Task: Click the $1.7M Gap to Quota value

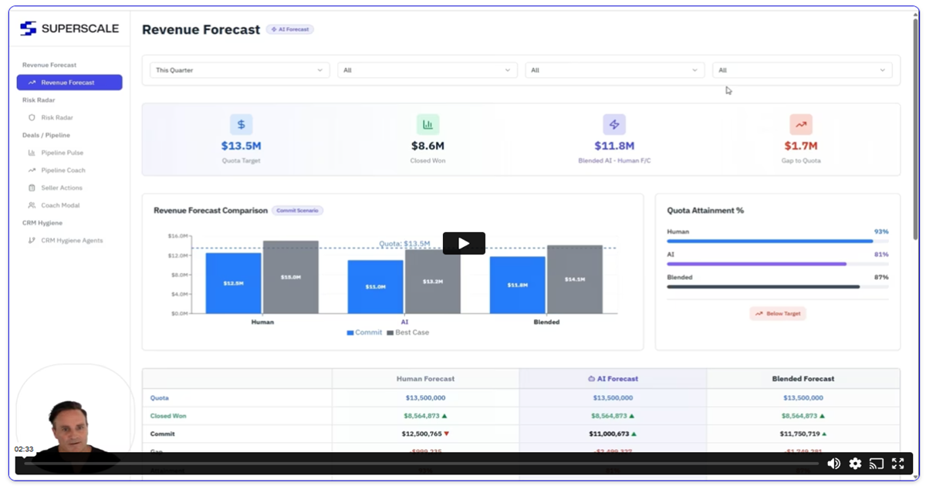Action: pyautogui.click(x=801, y=146)
